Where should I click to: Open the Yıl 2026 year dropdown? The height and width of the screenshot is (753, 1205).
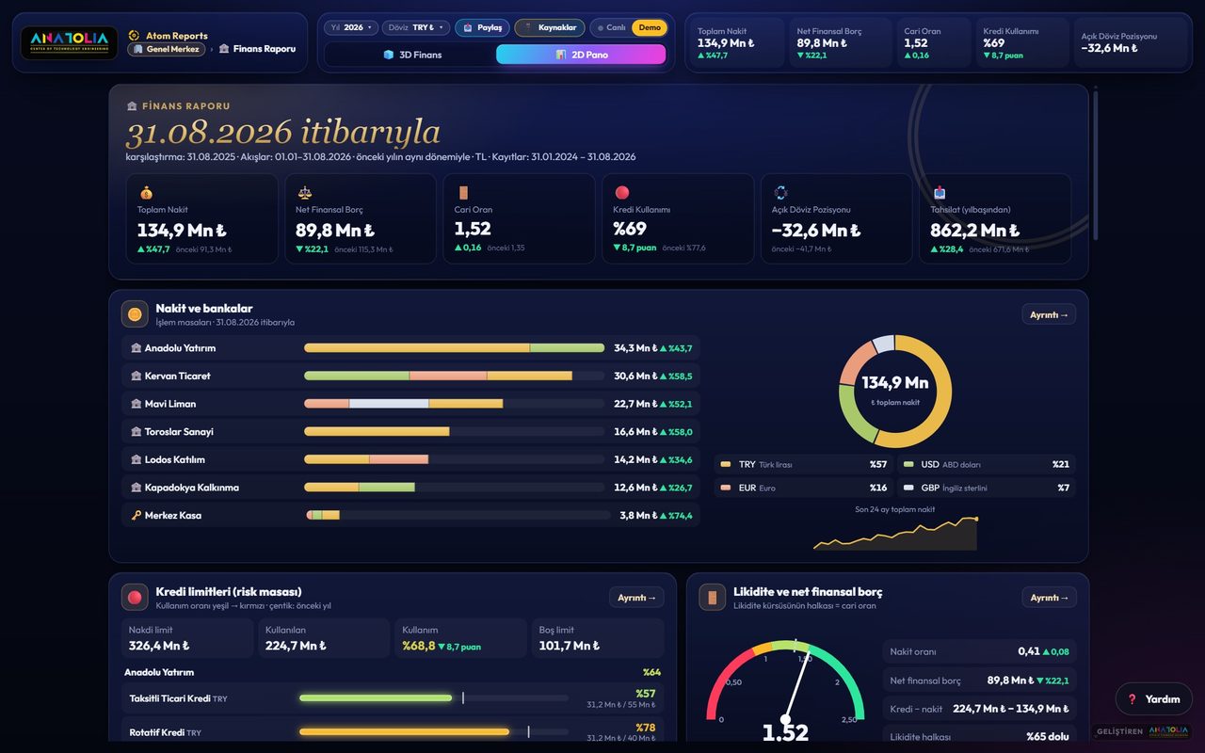[351, 28]
